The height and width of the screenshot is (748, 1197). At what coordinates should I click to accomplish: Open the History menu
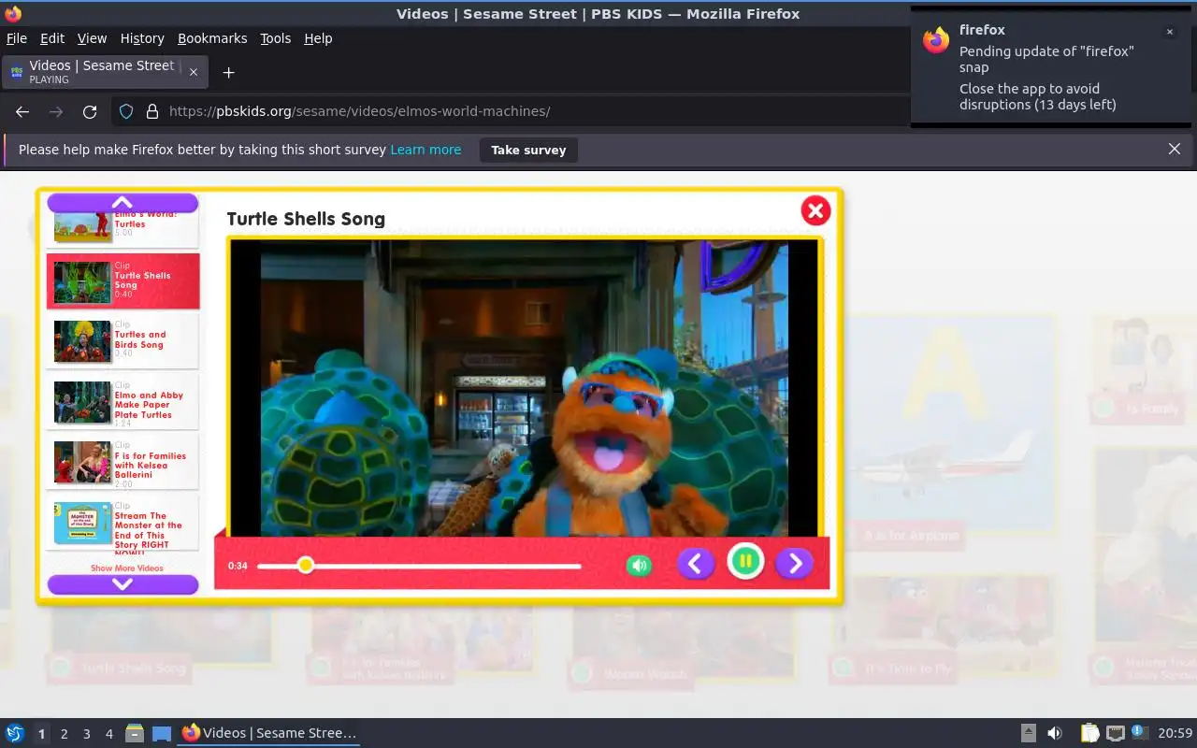(142, 38)
